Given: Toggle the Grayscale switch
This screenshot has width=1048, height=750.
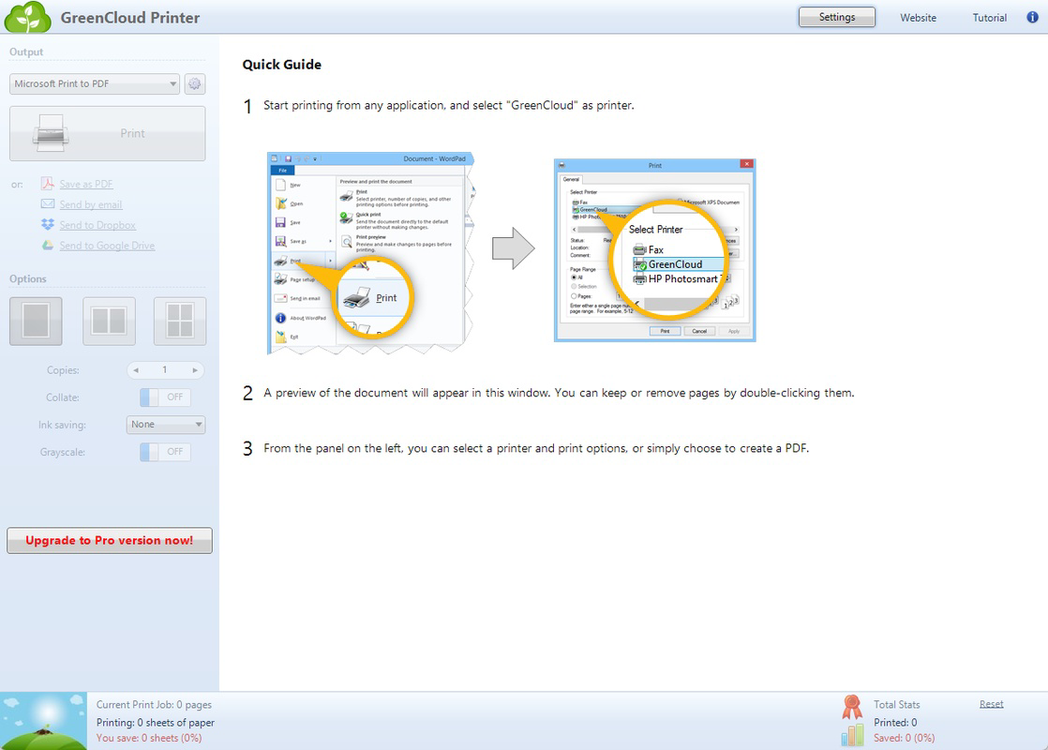Looking at the screenshot, I should click(x=165, y=452).
